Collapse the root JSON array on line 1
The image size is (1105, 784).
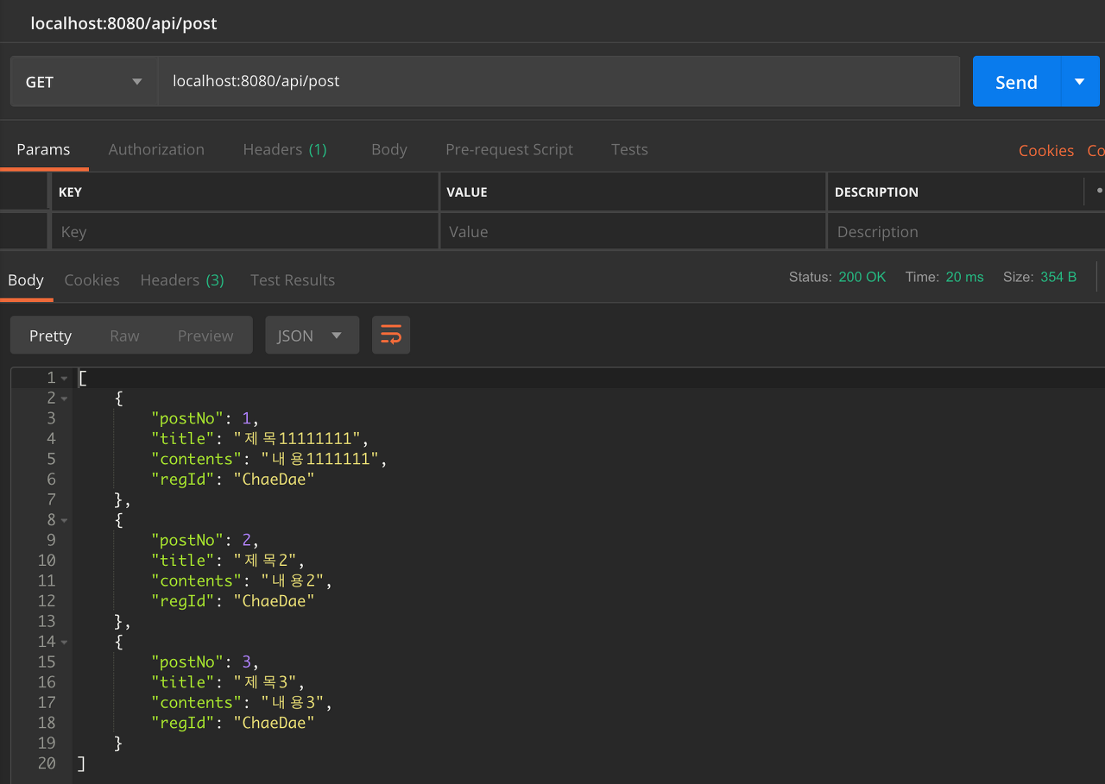point(64,377)
